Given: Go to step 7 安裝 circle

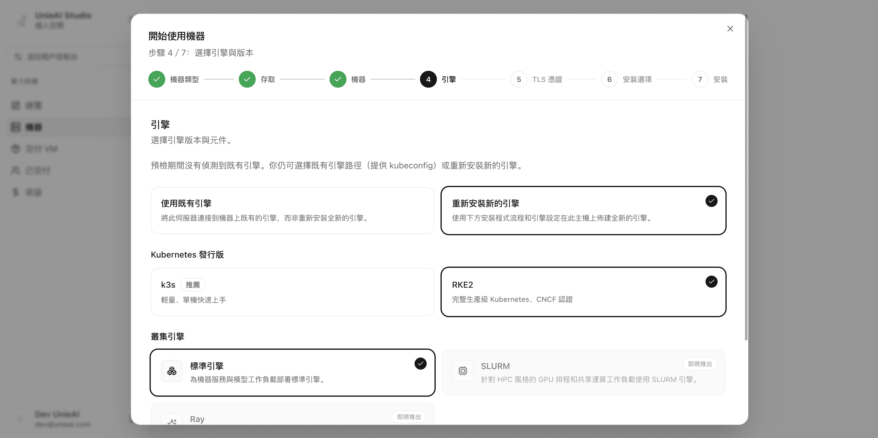Looking at the screenshot, I should tap(700, 79).
